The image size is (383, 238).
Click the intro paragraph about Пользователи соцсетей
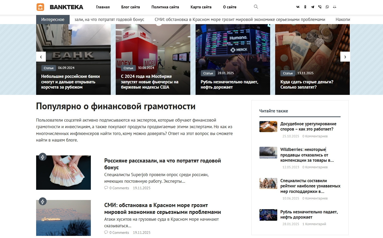(134, 130)
